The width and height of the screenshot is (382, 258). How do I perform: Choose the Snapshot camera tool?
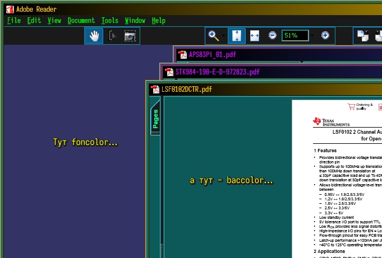pyautogui.click(x=130, y=36)
